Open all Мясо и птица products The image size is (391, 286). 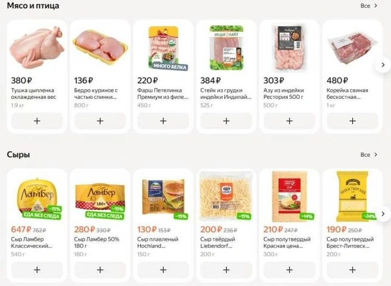pyautogui.click(x=368, y=6)
